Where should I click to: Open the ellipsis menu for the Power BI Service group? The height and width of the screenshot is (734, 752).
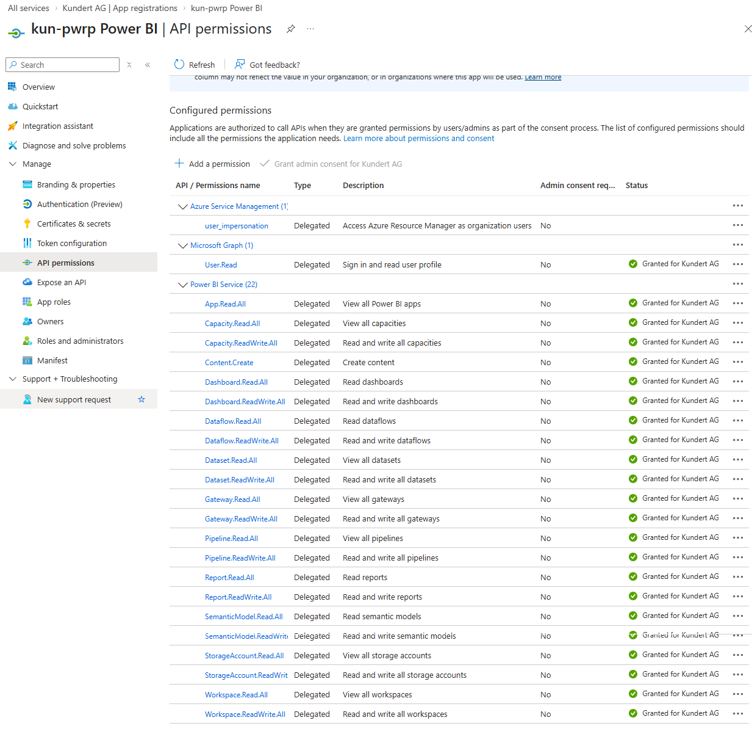738,284
